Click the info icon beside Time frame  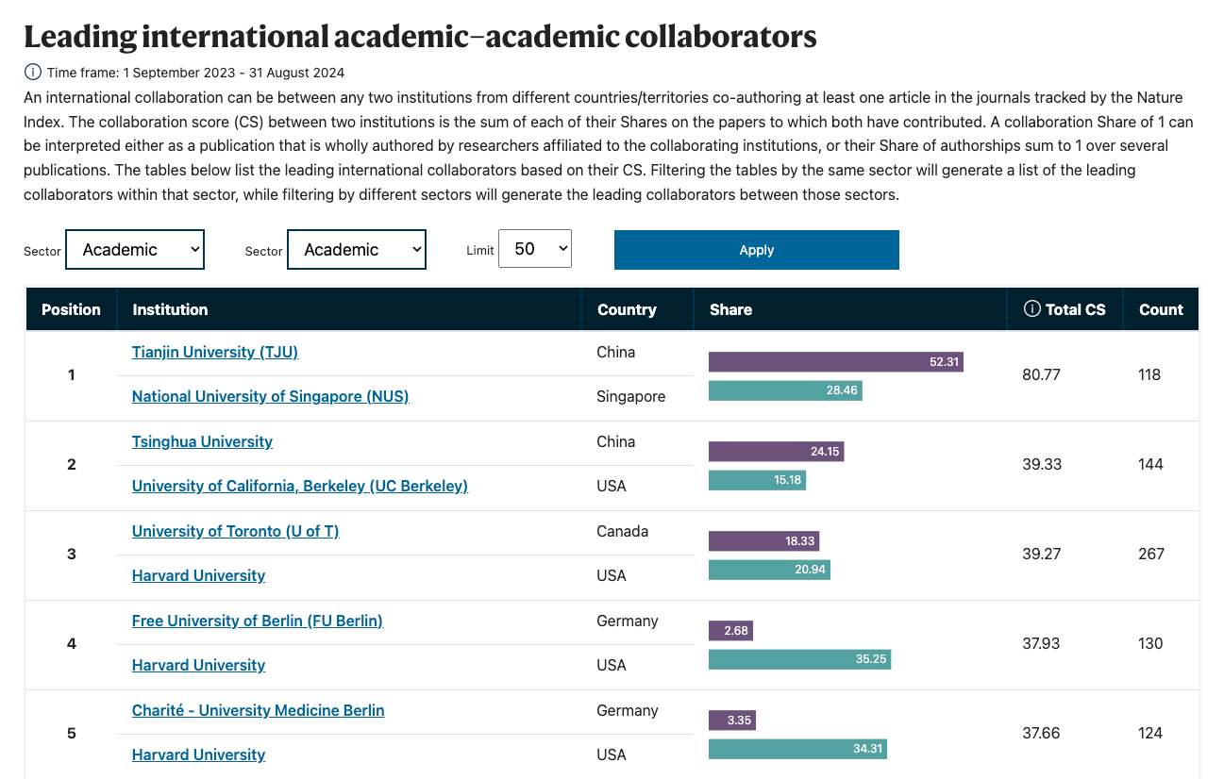tap(33, 73)
